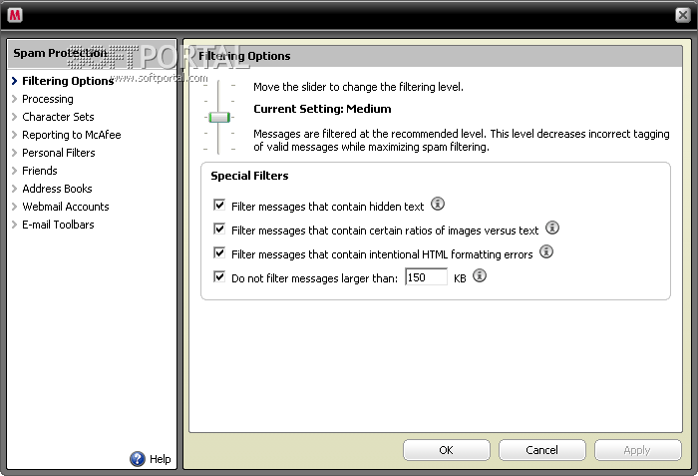Expand the Friends arrow in sidebar

tap(14, 171)
